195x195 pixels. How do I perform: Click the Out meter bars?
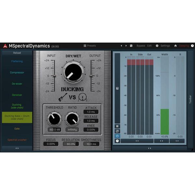pos(149,95)
